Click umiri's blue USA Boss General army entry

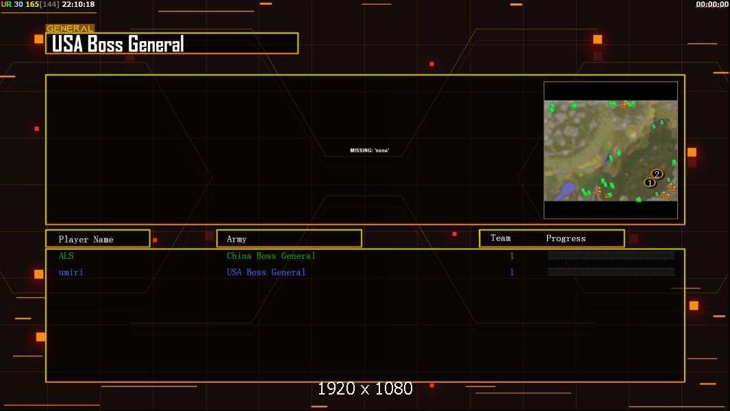tap(266, 273)
